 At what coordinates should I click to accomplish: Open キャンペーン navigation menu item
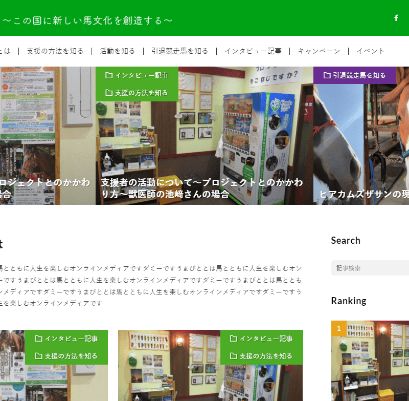[319, 51]
